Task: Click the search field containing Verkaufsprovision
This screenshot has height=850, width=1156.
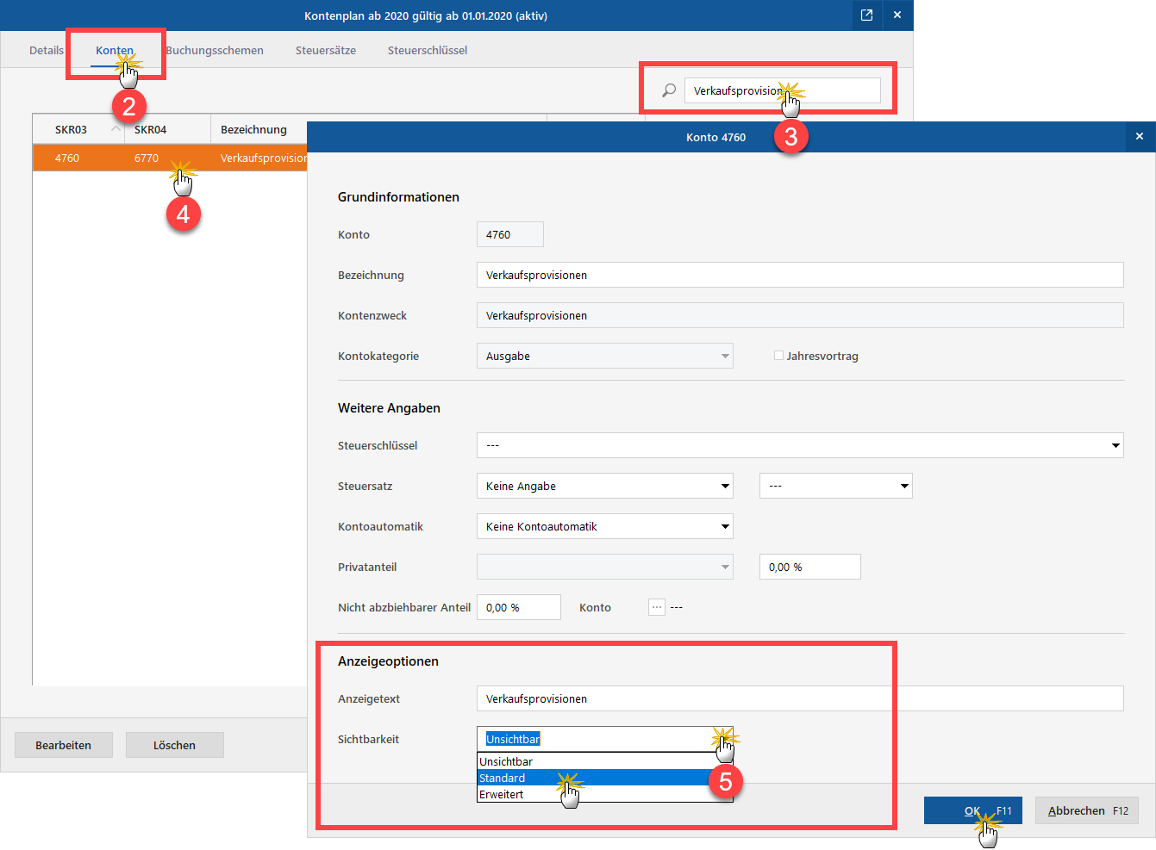Action: (x=783, y=90)
